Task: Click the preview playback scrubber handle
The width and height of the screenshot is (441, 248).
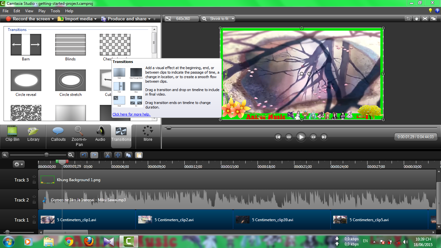Action: 168,128
